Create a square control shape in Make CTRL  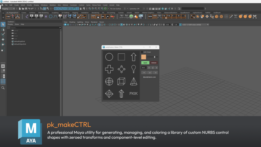(x=121, y=57)
